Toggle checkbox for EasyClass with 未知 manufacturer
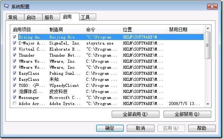Image resolution: width=223 pixels, height=139 pixels. pos(14,79)
